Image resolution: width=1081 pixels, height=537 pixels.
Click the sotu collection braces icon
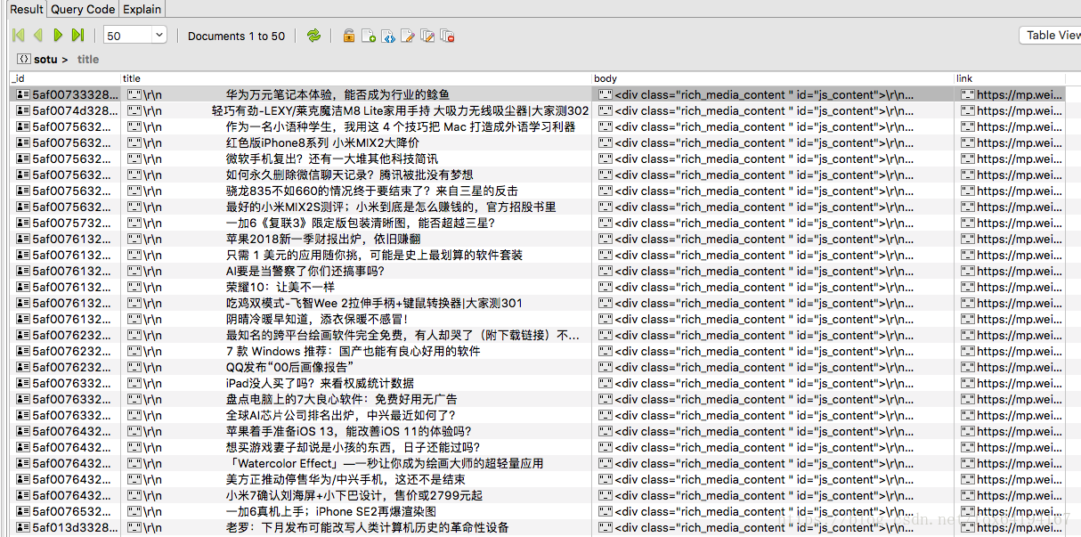point(23,59)
